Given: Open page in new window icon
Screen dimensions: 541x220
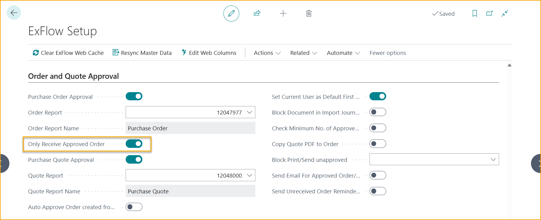Looking at the screenshot, I should tap(490, 13).
